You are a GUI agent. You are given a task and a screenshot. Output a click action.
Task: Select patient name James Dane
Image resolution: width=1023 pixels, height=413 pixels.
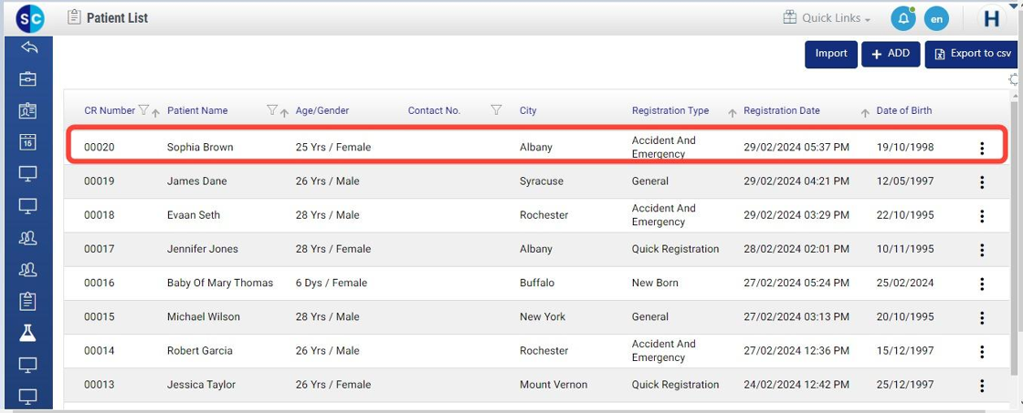click(x=197, y=181)
